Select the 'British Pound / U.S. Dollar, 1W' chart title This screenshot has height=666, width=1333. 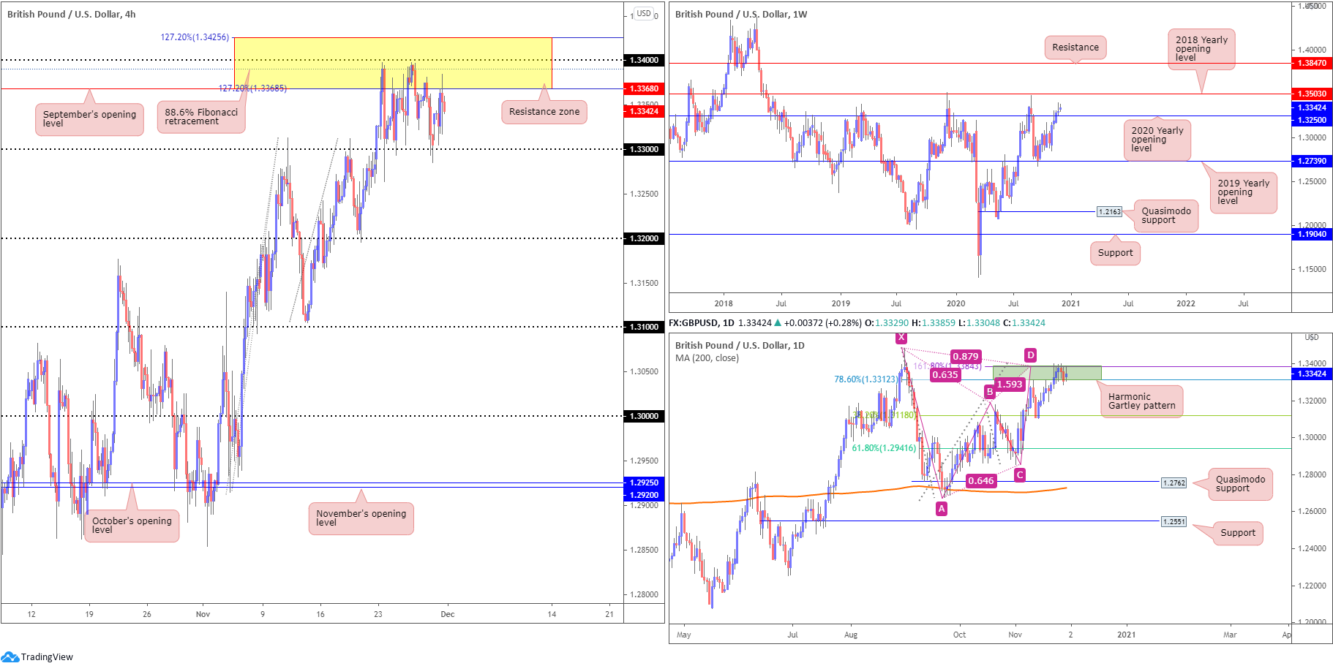741,14
